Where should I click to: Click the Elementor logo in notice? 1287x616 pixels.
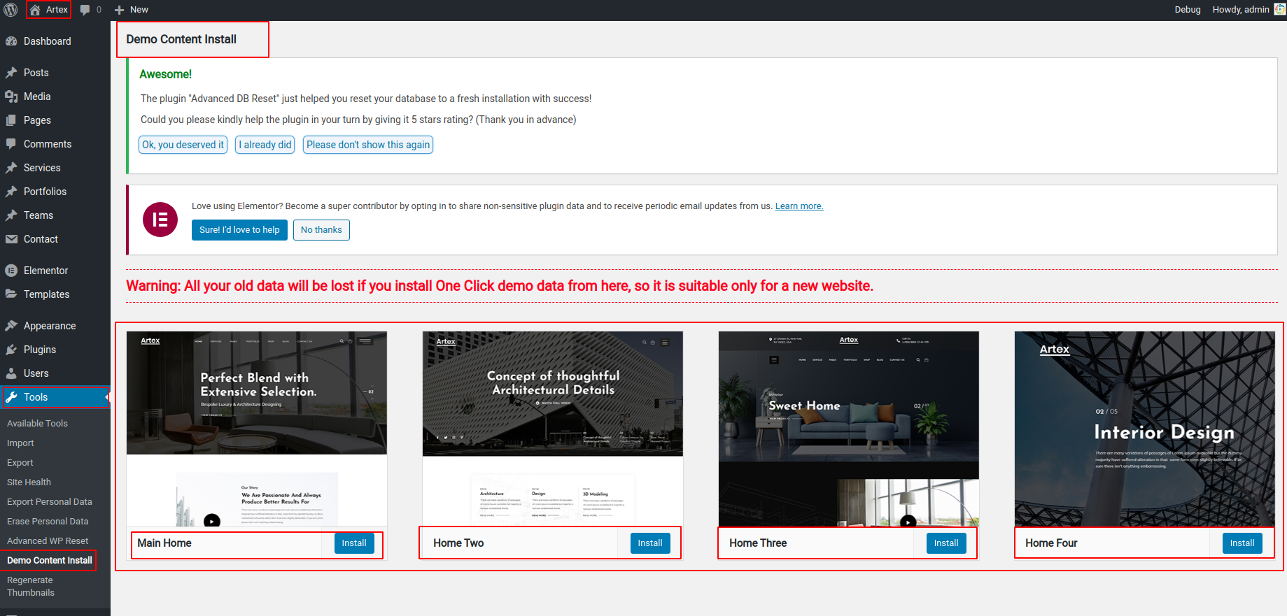[x=160, y=220]
